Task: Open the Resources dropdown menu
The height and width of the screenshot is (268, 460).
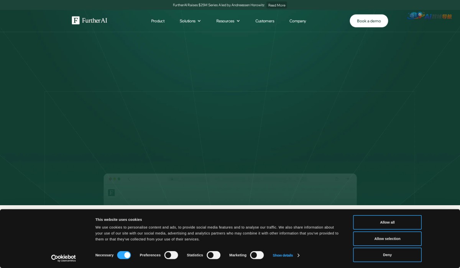Action: click(228, 21)
